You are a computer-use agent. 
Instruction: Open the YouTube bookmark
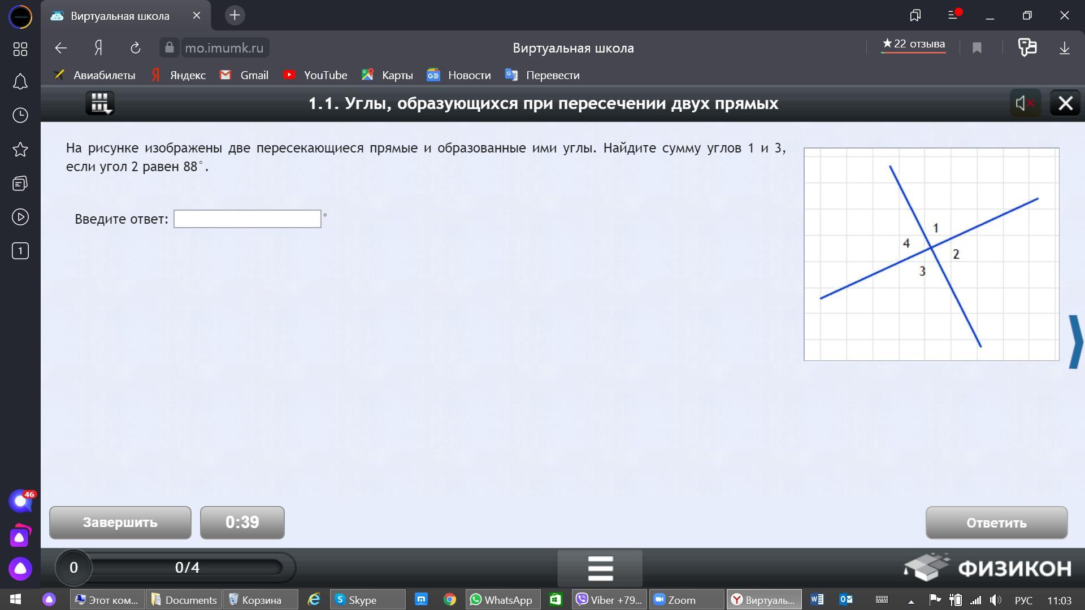[315, 75]
